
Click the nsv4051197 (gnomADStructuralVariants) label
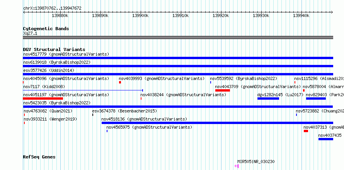point(66,95)
